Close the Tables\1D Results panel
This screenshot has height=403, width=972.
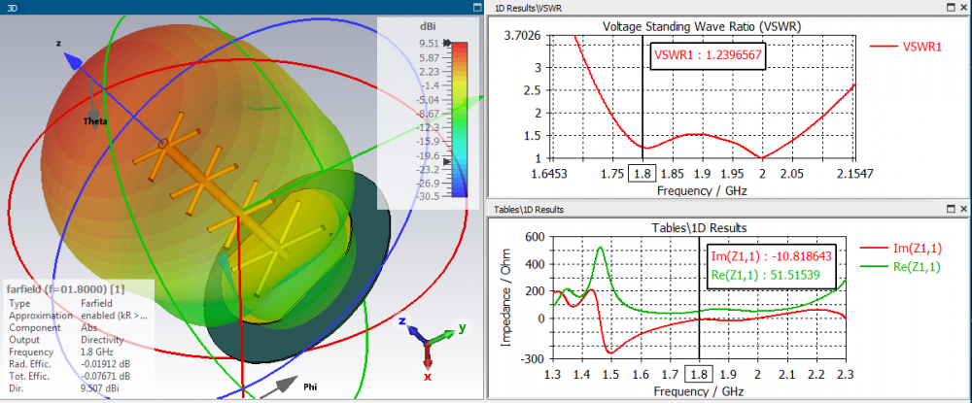pos(963,210)
